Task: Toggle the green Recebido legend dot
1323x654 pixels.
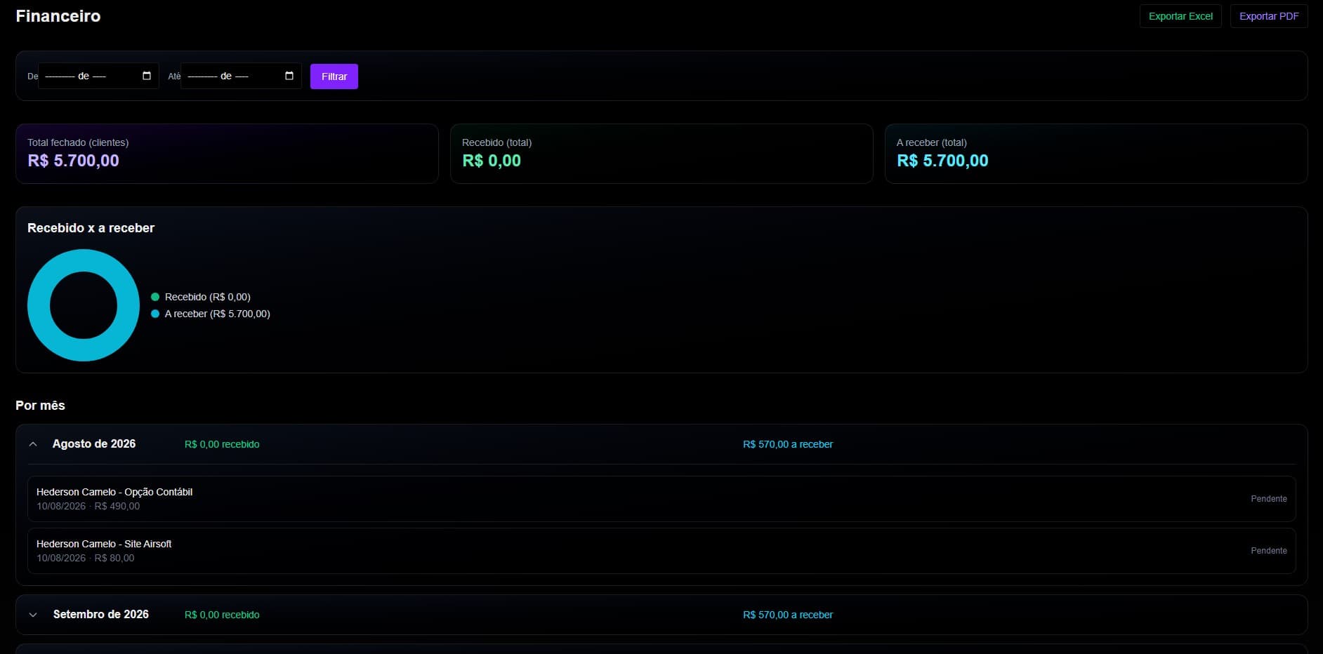Action: click(155, 297)
